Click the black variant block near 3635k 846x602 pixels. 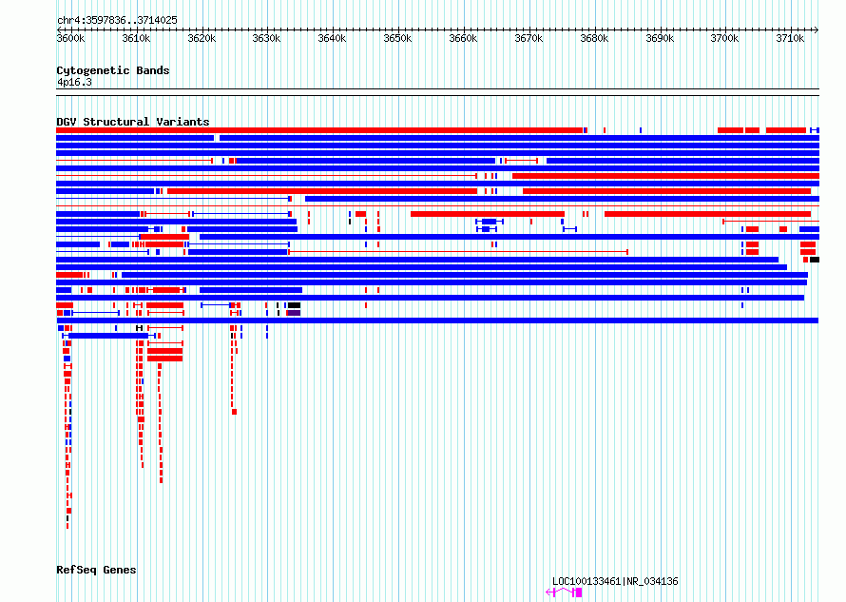point(294,305)
